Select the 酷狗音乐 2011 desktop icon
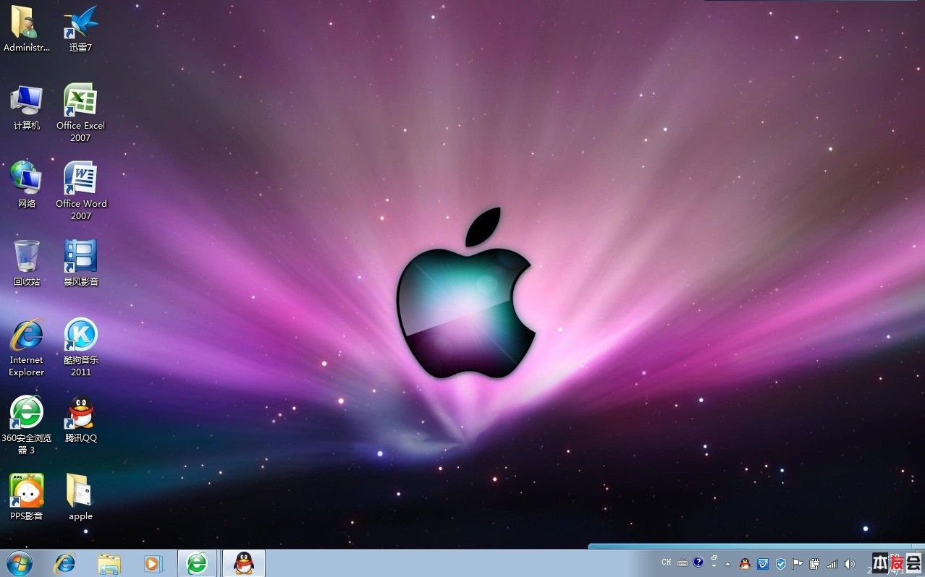Viewport: 925px width, 577px height. 80,334
